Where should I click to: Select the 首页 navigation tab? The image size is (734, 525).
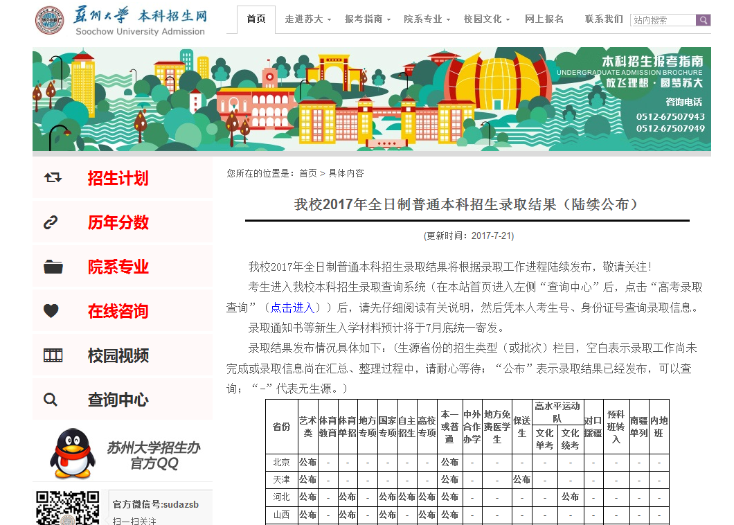[256, 19]
